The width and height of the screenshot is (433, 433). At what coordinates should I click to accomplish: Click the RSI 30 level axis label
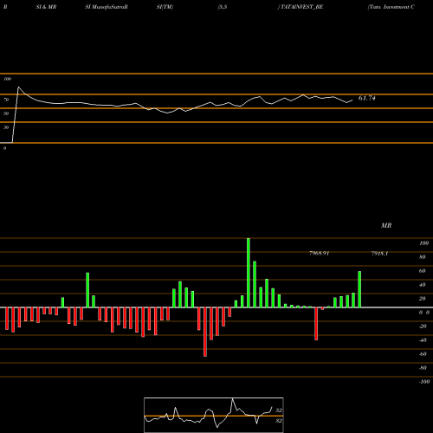click(6, 127)
